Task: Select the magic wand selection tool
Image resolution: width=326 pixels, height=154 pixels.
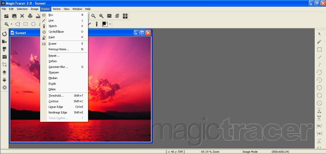Action: (7, 24)
